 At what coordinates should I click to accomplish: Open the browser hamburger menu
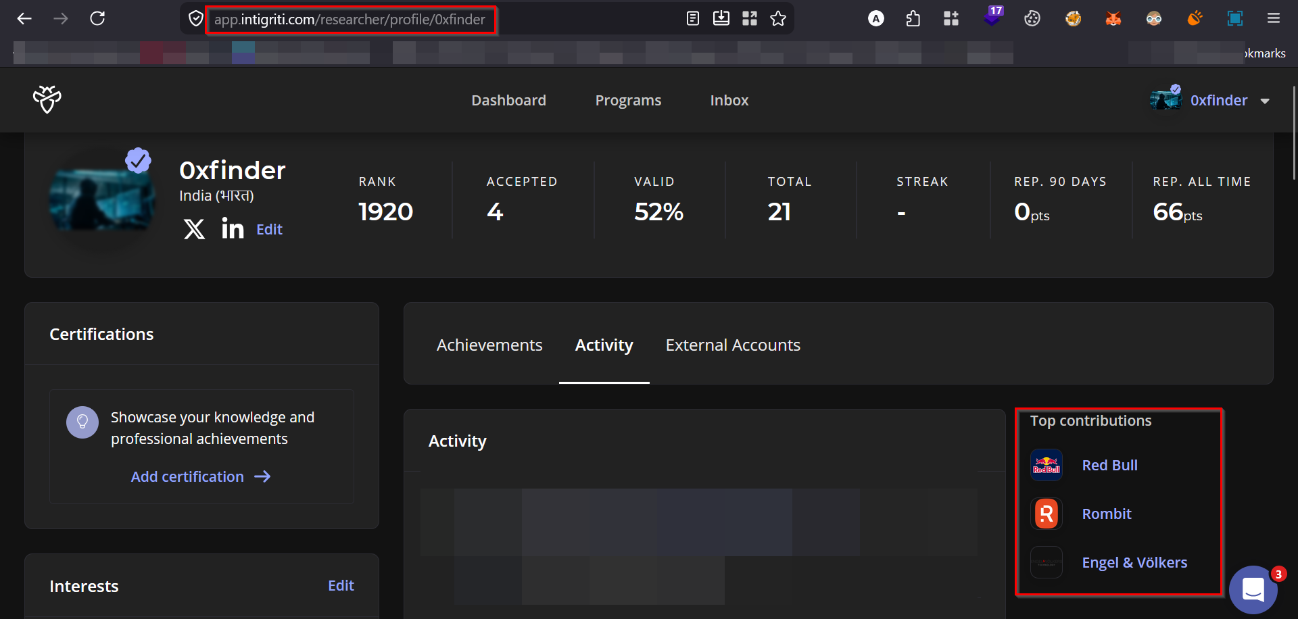[1273, 19]
